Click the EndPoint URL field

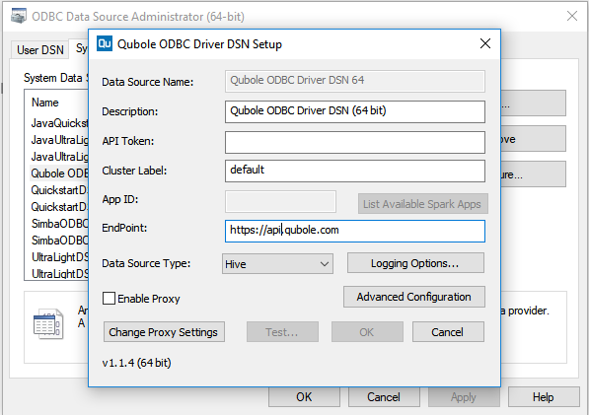coord(354,231)
